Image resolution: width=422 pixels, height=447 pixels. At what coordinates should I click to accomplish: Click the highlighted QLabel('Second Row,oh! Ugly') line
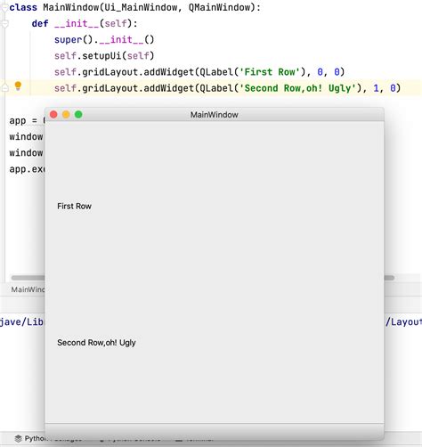(x=227, y=88)
